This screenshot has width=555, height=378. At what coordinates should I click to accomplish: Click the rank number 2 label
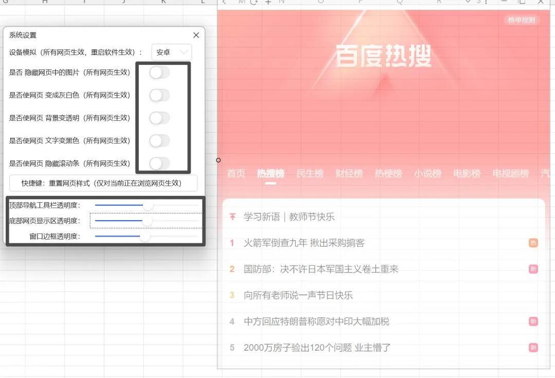pos(232,269)
